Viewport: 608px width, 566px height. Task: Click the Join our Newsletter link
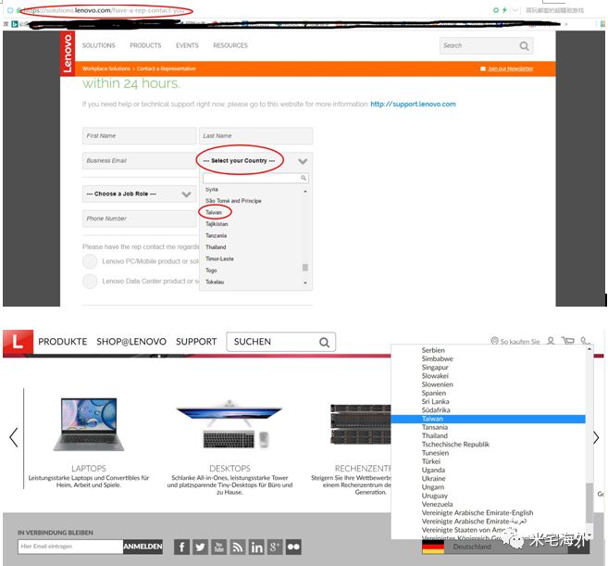click(510, 69)
